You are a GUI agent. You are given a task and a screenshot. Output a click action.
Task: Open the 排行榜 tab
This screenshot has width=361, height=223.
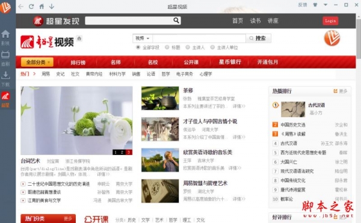click(78, 63)
